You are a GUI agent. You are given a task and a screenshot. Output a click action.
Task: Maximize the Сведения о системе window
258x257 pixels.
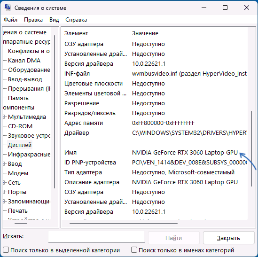tap(225, 8)
